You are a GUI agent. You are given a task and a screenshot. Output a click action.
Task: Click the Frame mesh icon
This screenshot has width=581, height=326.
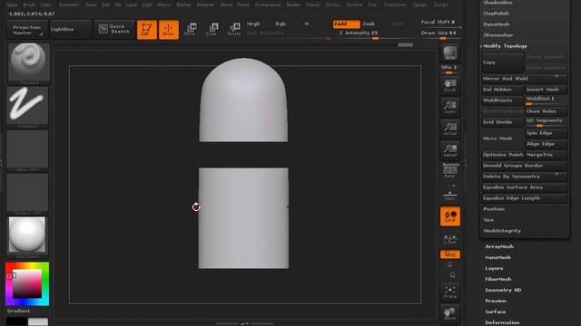point(450,292)
